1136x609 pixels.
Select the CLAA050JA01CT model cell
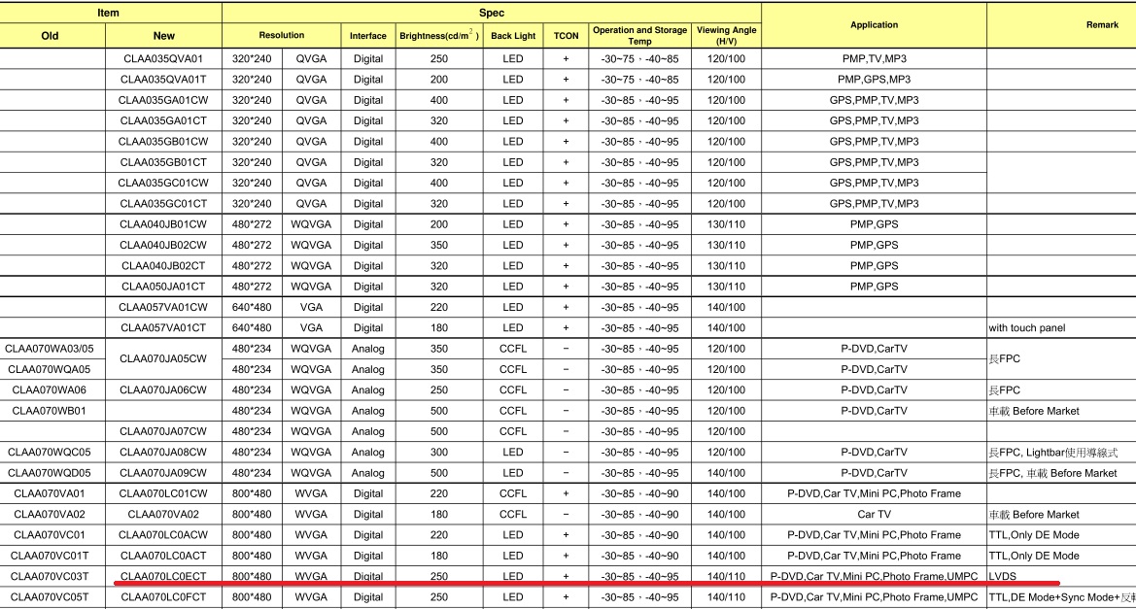tap(164, 287)
